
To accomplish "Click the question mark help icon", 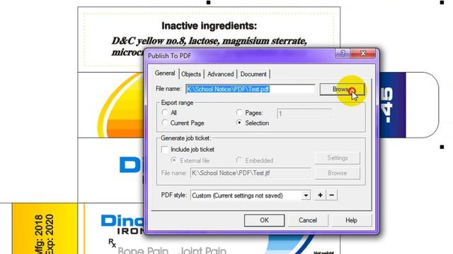I will point(343,54).
